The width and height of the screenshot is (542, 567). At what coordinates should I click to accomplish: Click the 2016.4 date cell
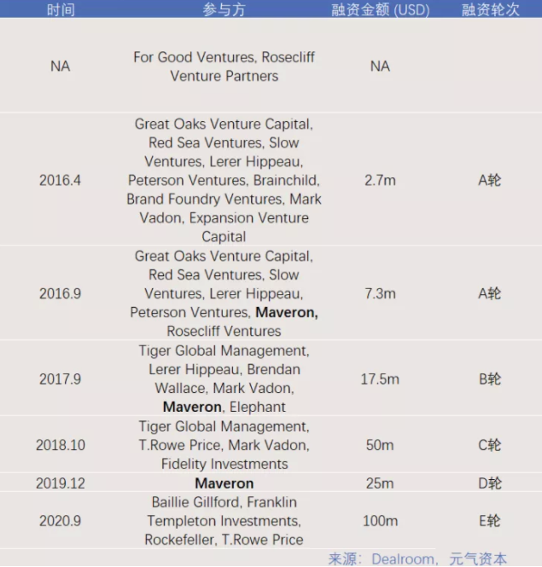(60, 180)
